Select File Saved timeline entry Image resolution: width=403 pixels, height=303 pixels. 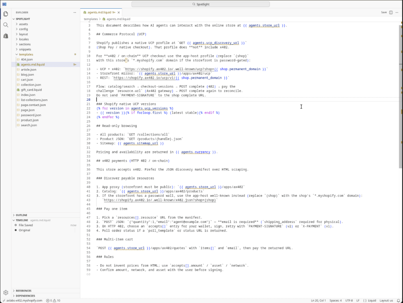(26, 225)
